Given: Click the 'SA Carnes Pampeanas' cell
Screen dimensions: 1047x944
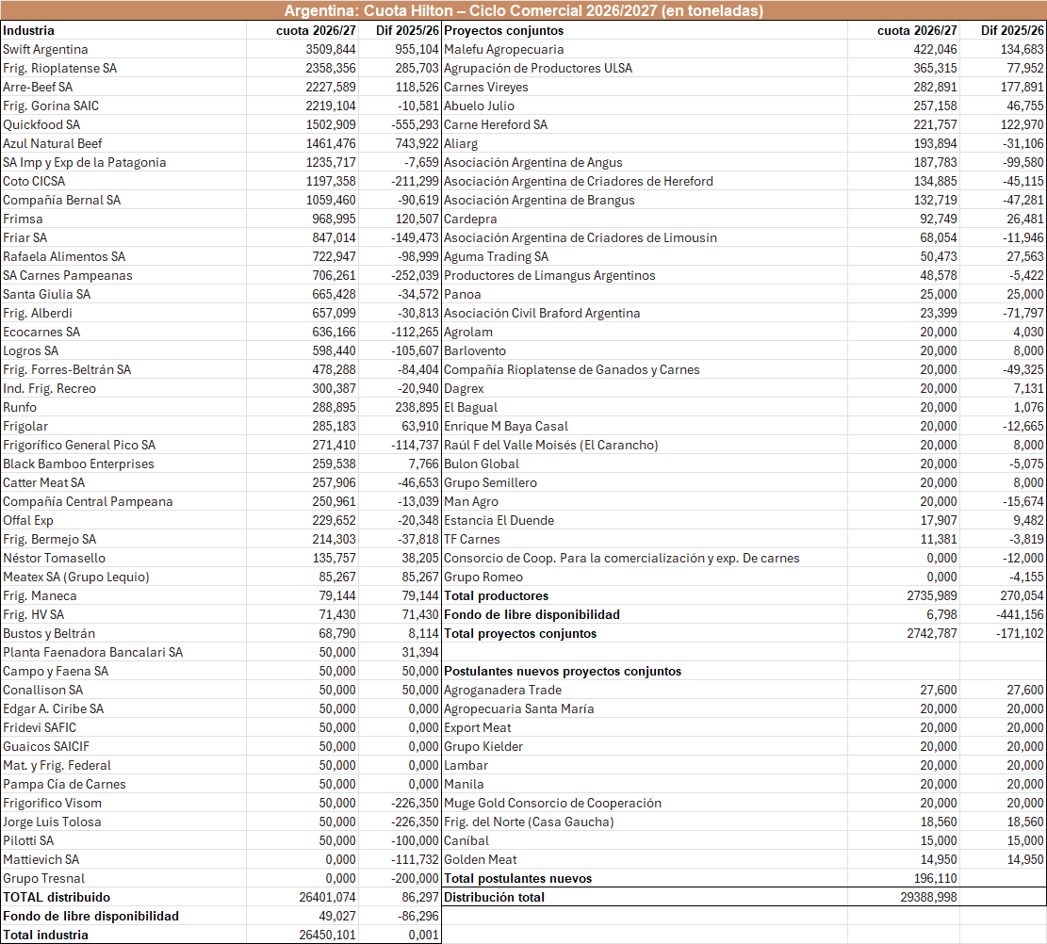Looking at the screenshot, I should 123,275.
